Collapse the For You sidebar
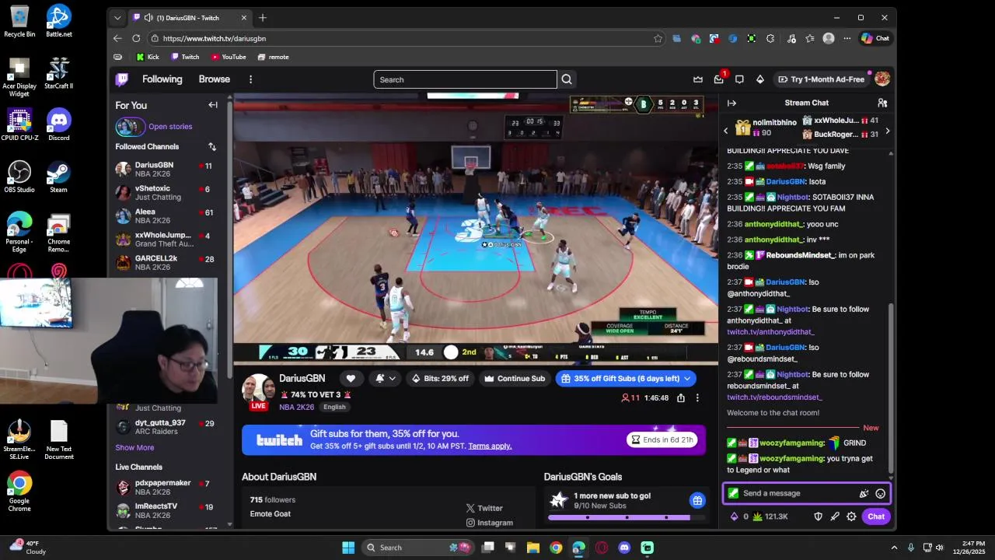 213,105
